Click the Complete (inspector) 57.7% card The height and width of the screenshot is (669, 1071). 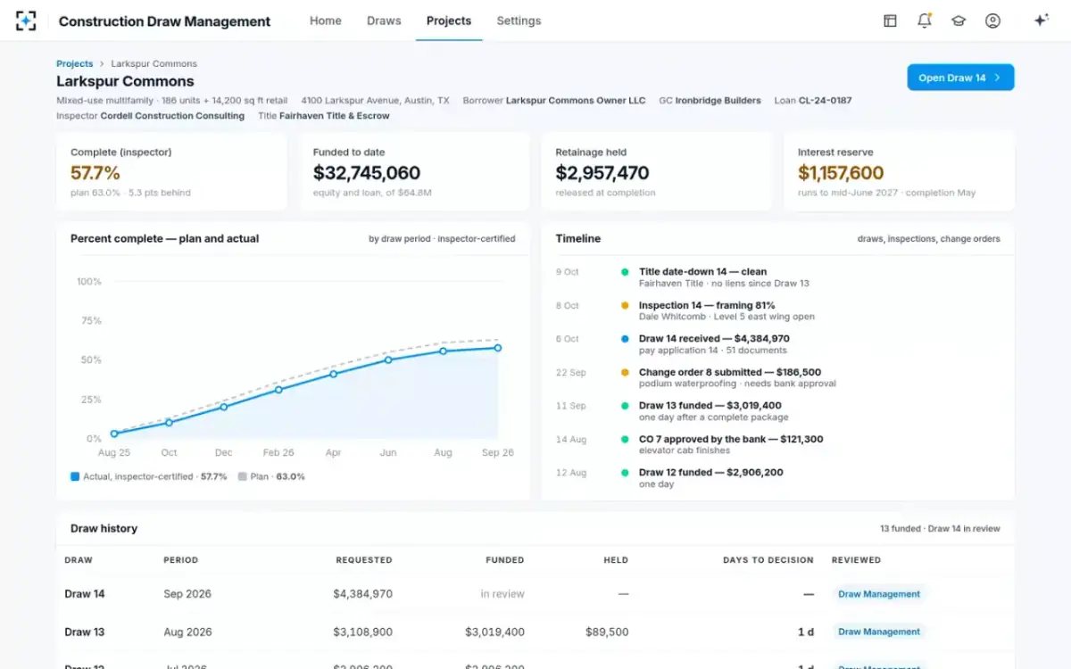(x=171, y=172)
